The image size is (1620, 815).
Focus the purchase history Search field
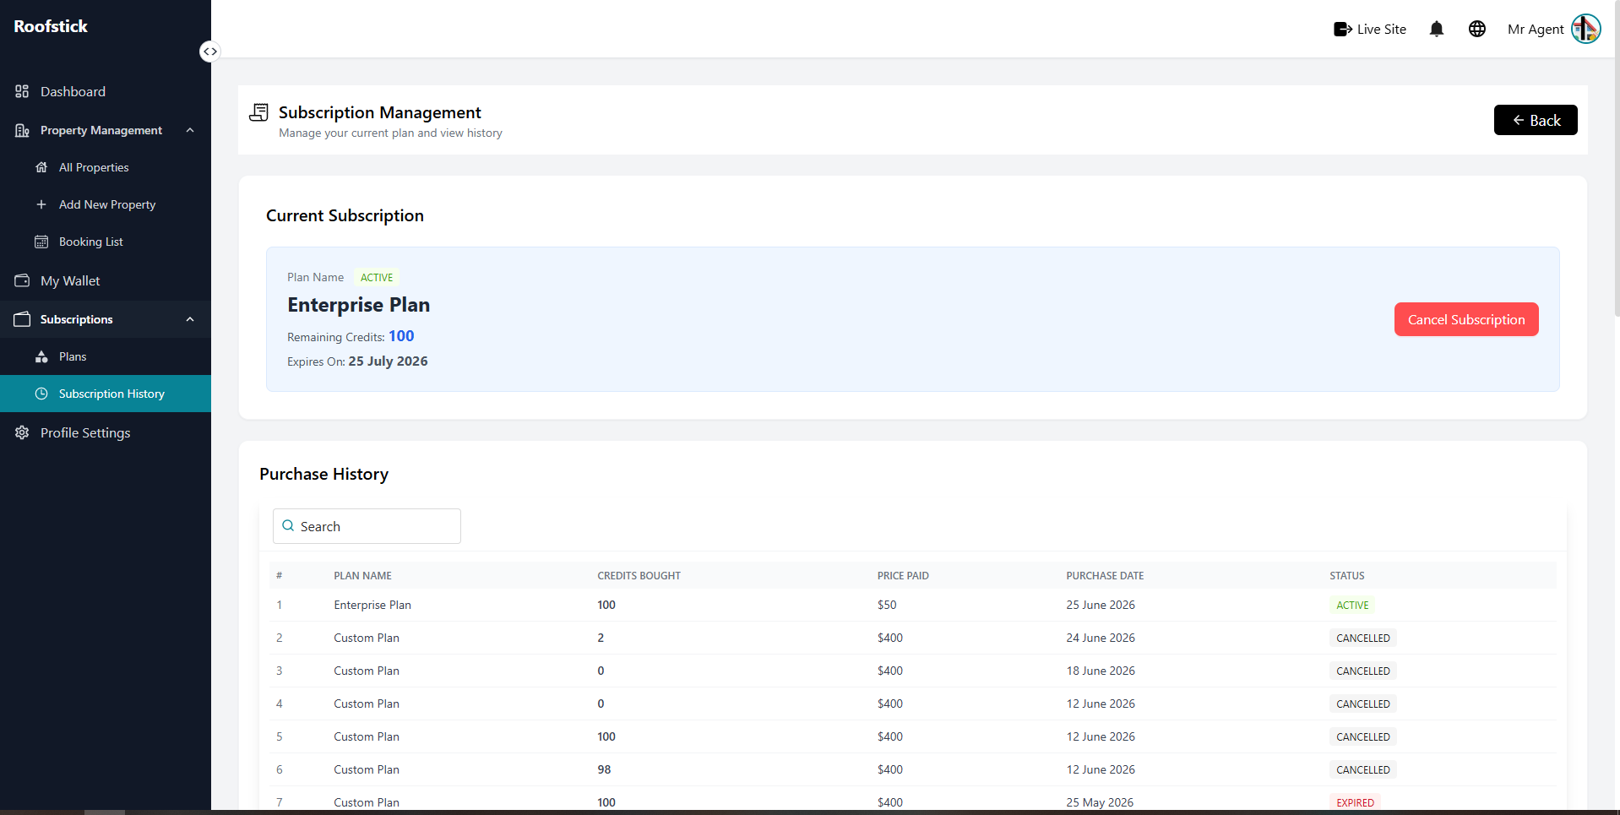(x=367, y=526)
